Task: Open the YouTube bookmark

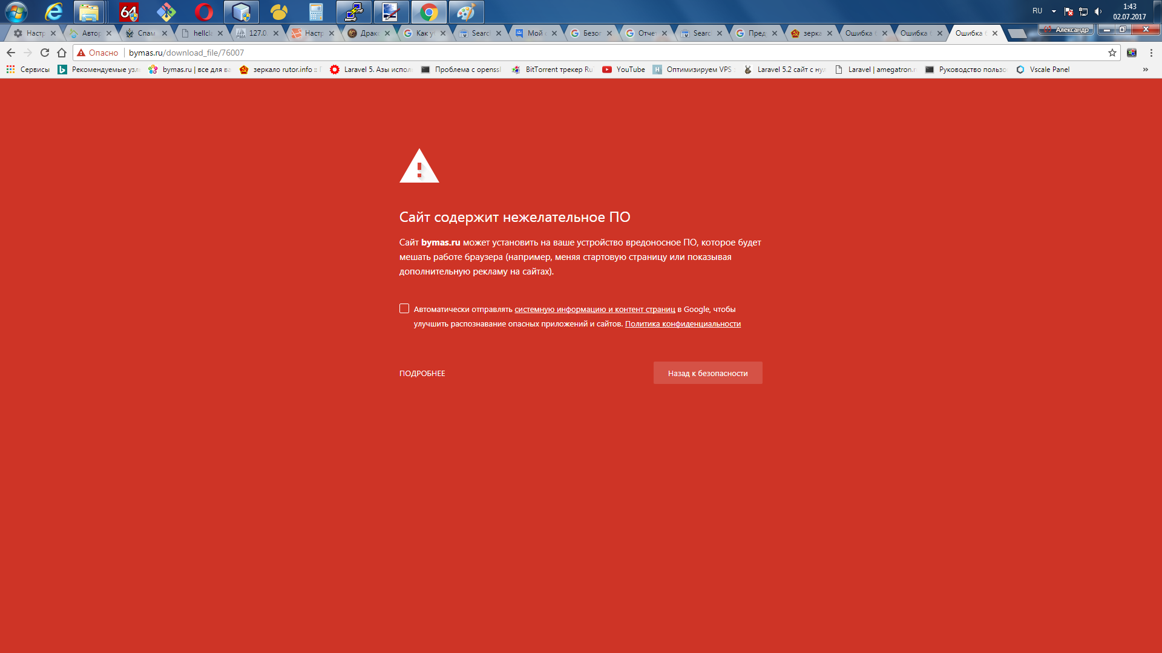Action: pyautogui.click(x=624, y=70)
